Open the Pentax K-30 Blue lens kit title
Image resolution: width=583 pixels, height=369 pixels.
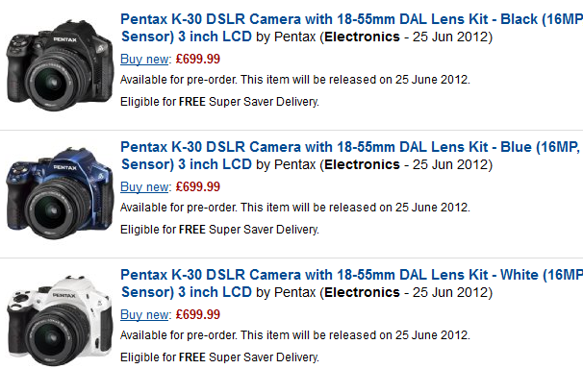coord(351,156)
